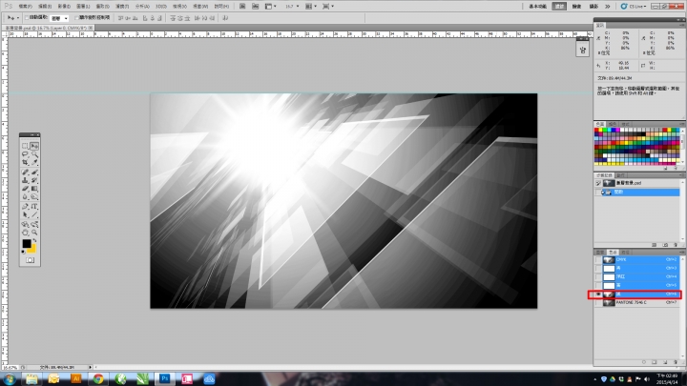Select the Pen tool
Image resolution: width=687 pixels, height=386 pixels.
pyautogui.click(x=26, y=206)
